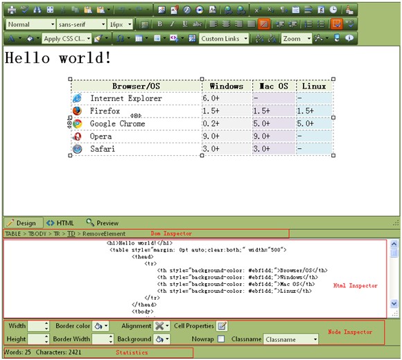Open the Flash Manager icon
The image size is (402, 360).
(x=187, y=10)
